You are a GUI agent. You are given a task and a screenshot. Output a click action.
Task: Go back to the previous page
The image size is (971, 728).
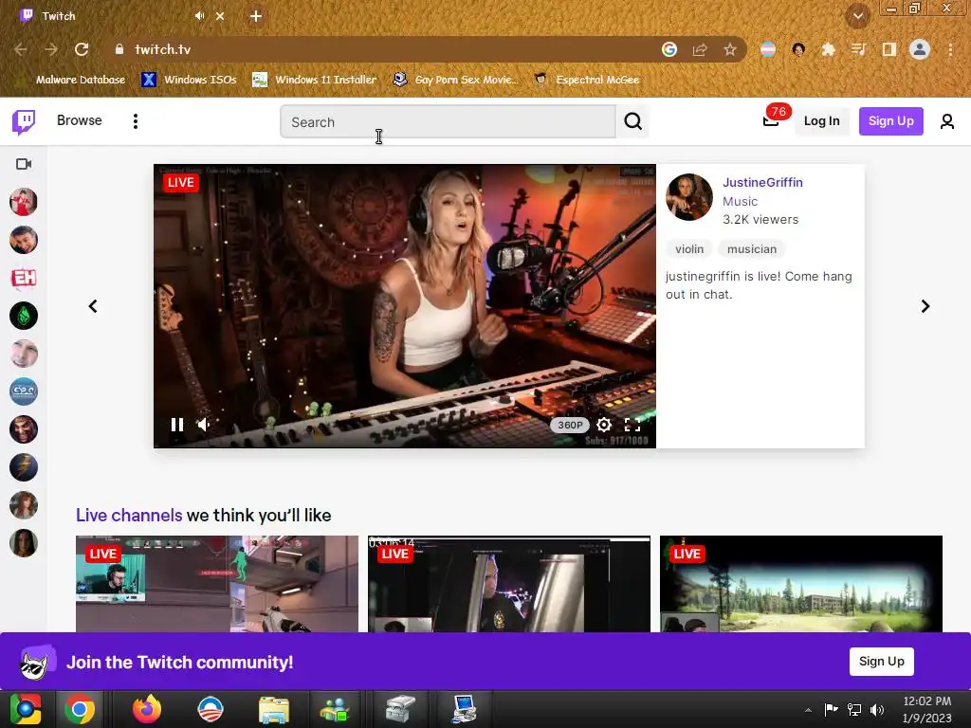coord(21,49)
